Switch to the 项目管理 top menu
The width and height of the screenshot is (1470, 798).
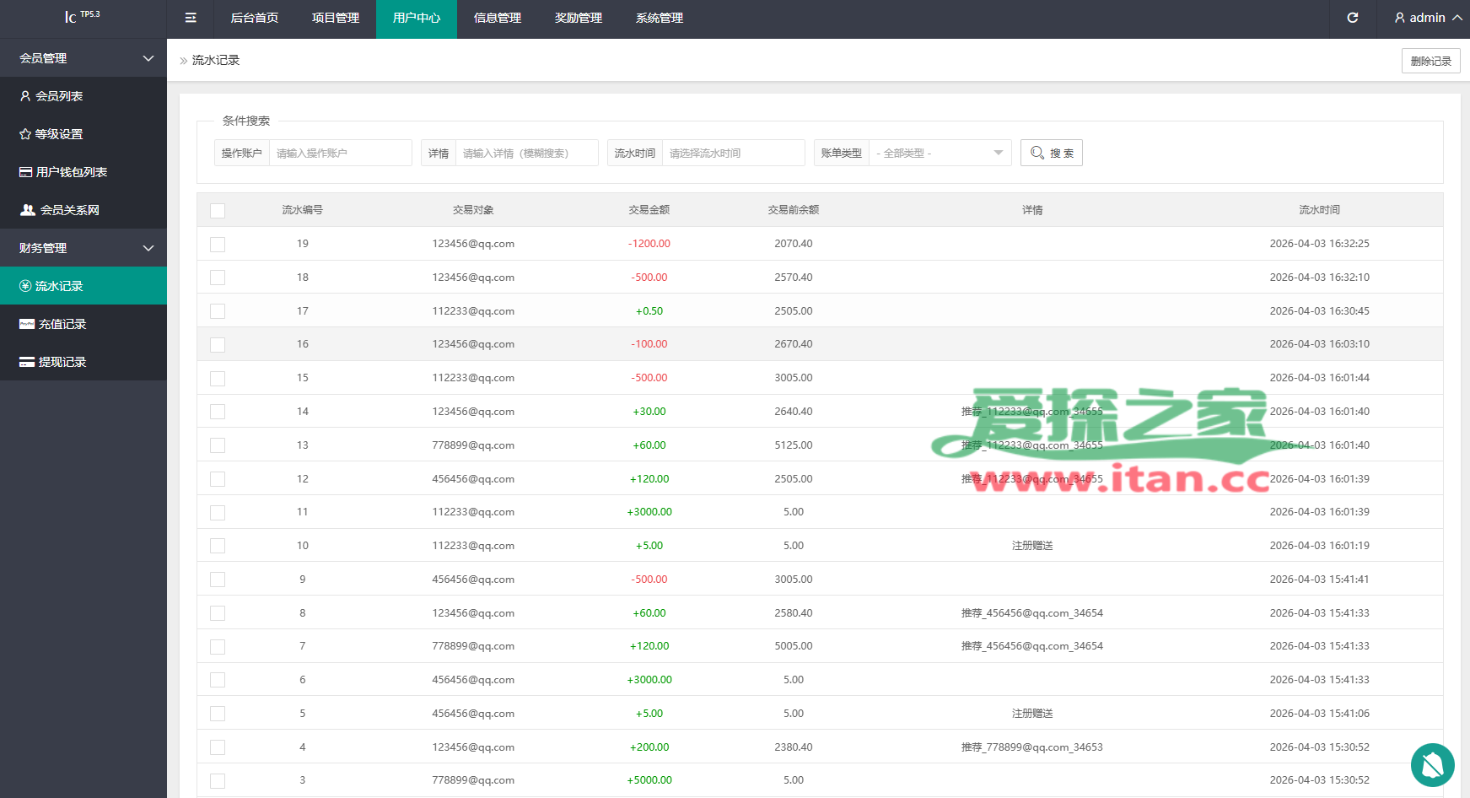point(336,18)
